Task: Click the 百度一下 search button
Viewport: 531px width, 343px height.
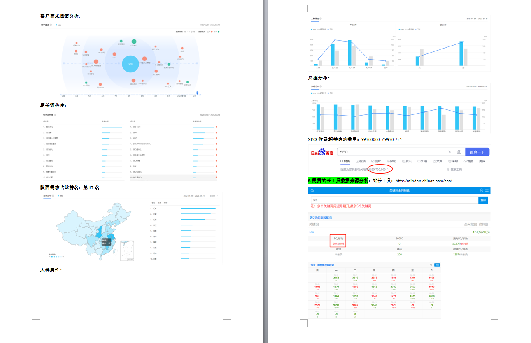Action: pos(477,152)
